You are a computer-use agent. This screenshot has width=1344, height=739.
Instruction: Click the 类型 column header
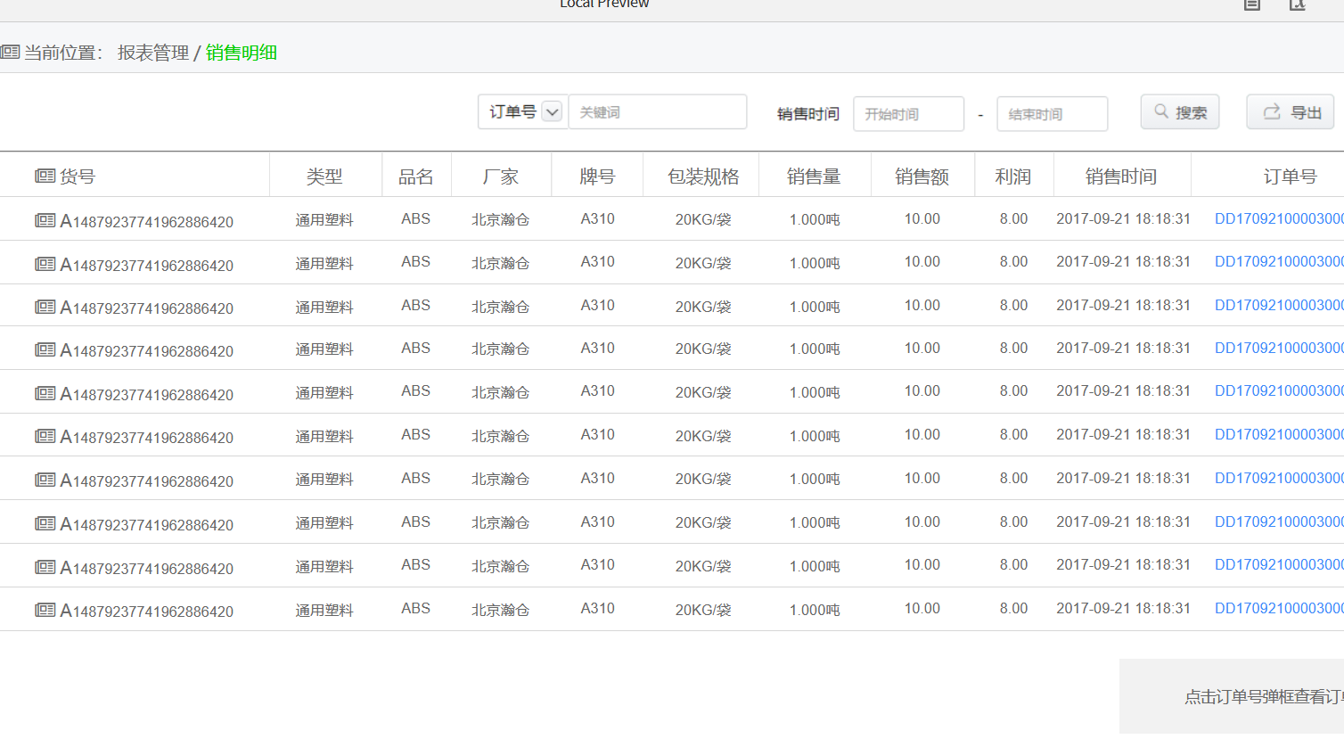pyautogui.click(x=324, y=177)
